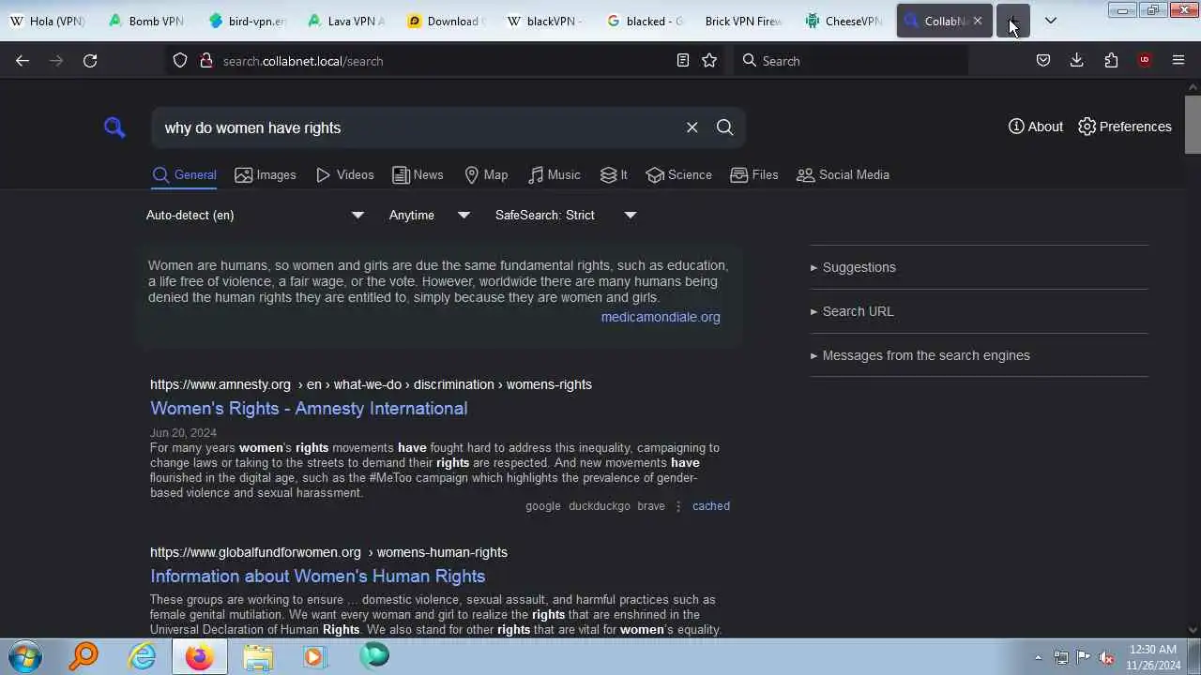Switch to the CheeseVPN tab
1201x675 pixels.
point(844,21)
